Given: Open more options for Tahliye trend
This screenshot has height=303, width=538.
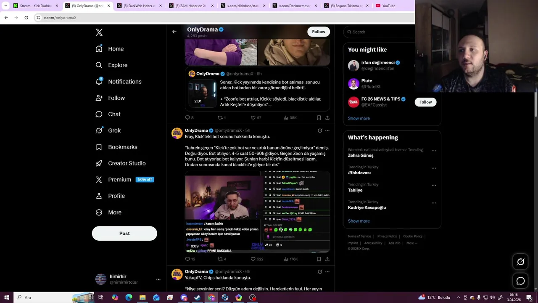Looking at the screenshot, I should click(434, 186).
